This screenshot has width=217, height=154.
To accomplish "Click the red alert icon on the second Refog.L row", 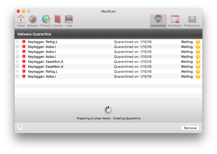I will coord(24,71).
